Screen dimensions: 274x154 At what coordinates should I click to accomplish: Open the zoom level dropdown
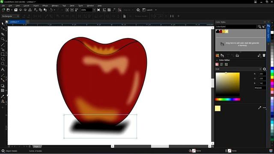click(x=94, y=10)
